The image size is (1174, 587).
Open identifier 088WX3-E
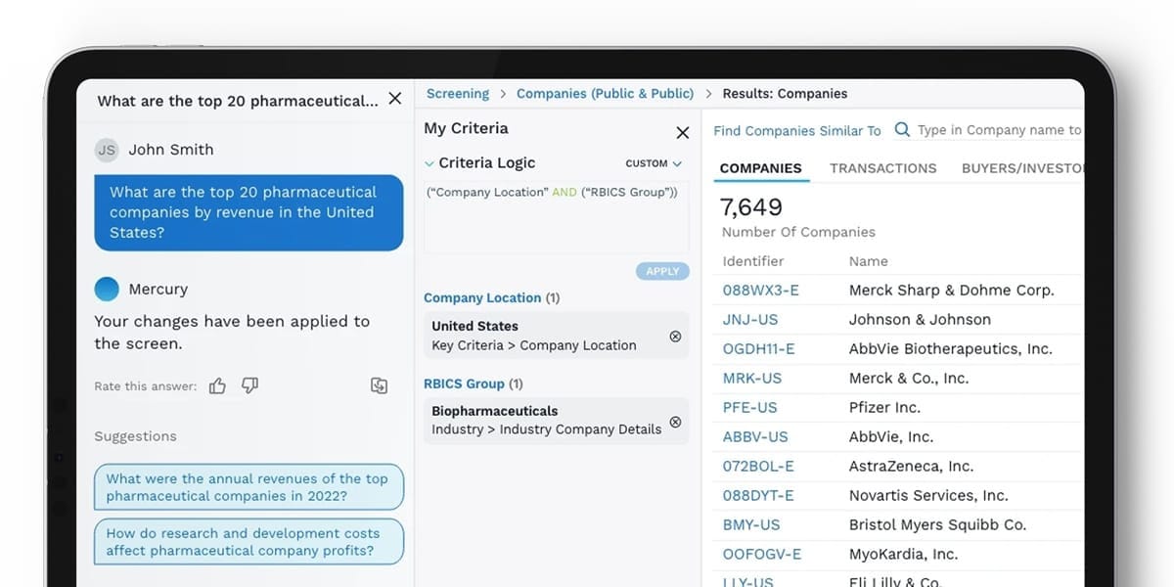tap(761, 291)
